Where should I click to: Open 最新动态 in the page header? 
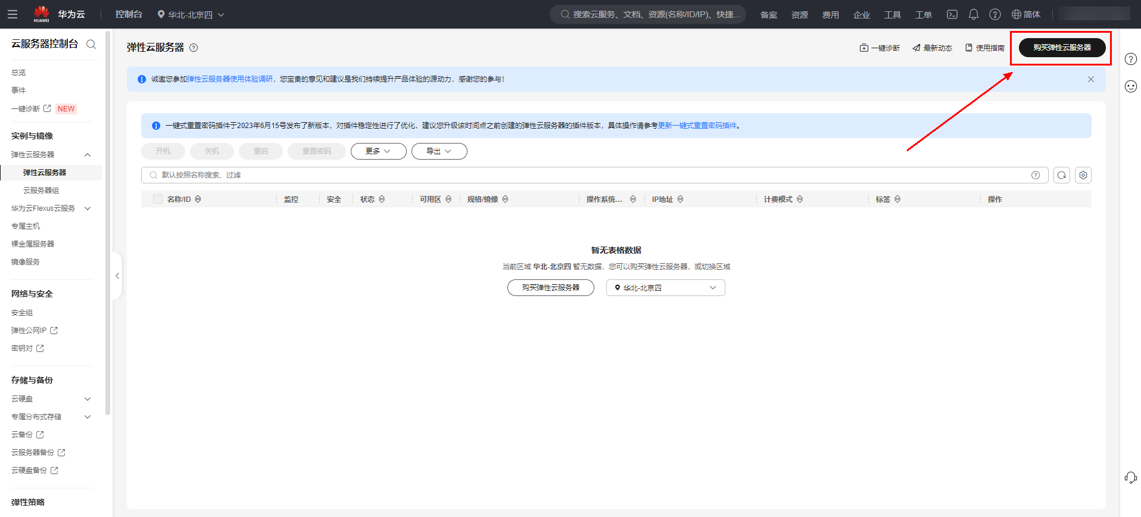pos(932,48)
